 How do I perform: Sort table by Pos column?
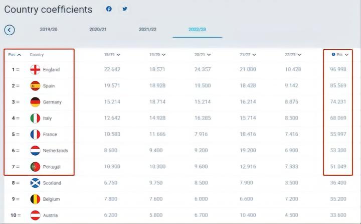coord(15,54)
